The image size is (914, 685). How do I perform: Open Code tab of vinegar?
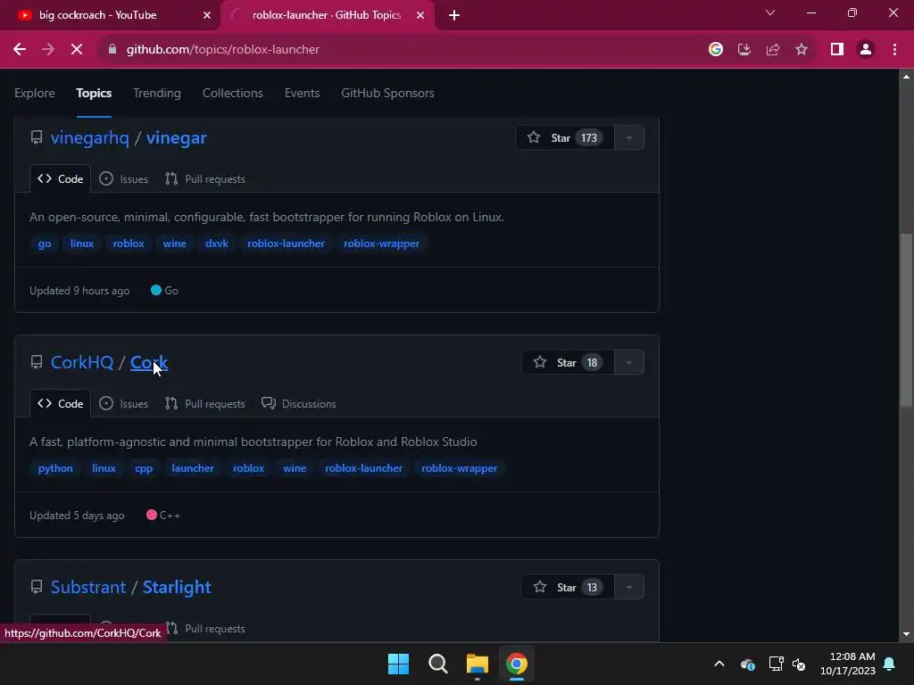click(60, 179)
